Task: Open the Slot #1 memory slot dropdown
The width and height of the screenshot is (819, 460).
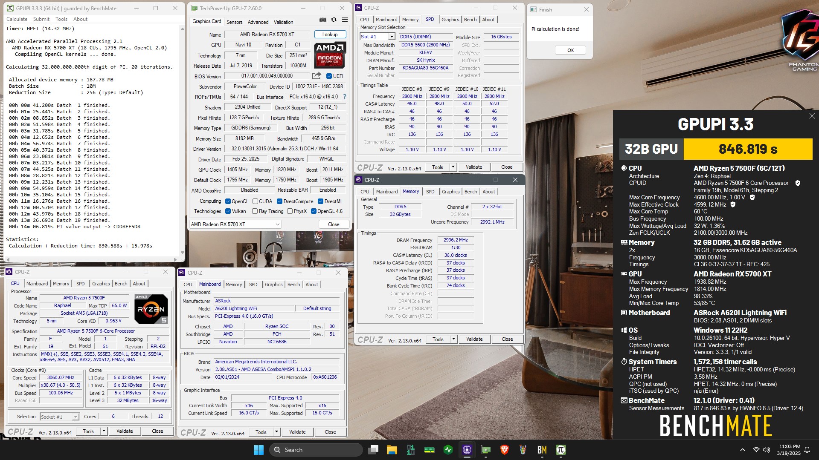Action: tap(378, 37)
